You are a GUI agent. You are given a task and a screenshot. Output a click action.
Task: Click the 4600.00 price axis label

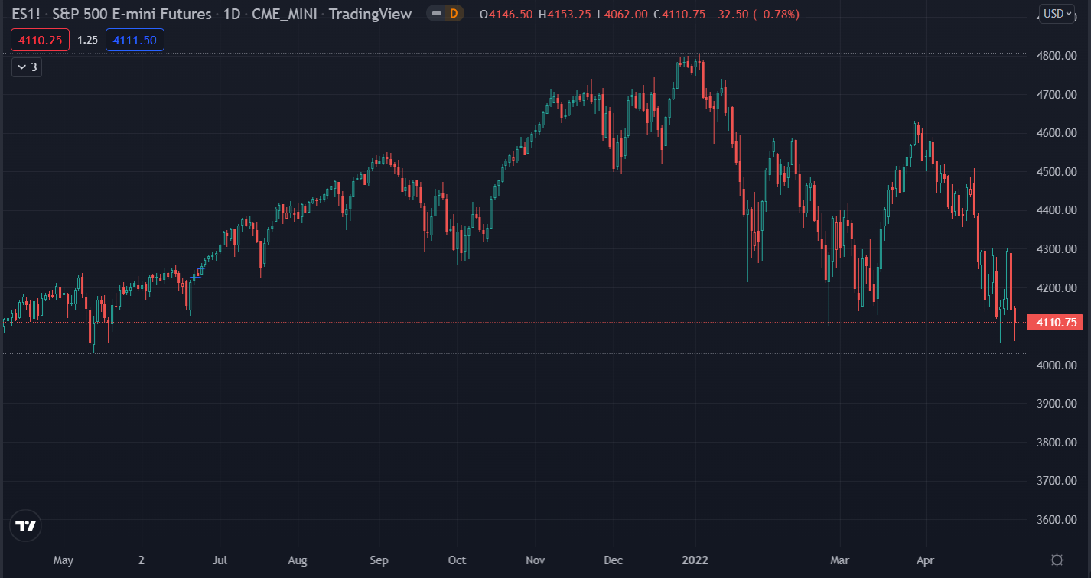pyautogui.click(x=1057, y=133)
